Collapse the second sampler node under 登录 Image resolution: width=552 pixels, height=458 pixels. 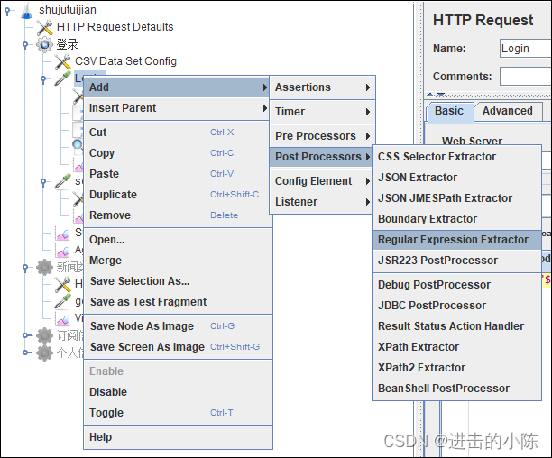tap(43, 182)
